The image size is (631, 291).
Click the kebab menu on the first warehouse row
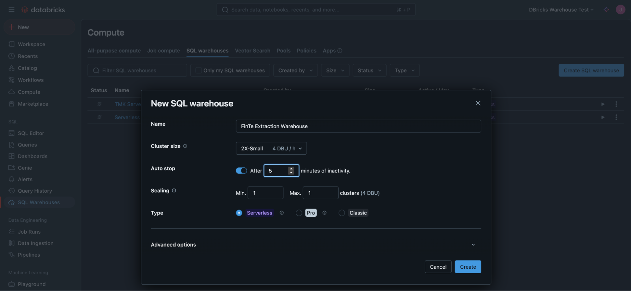(616, 104)
